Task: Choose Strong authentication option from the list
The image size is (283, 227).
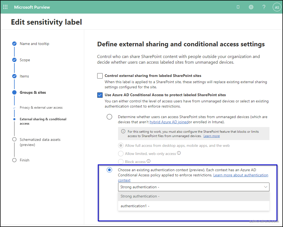Action: [x=194, y=196]
